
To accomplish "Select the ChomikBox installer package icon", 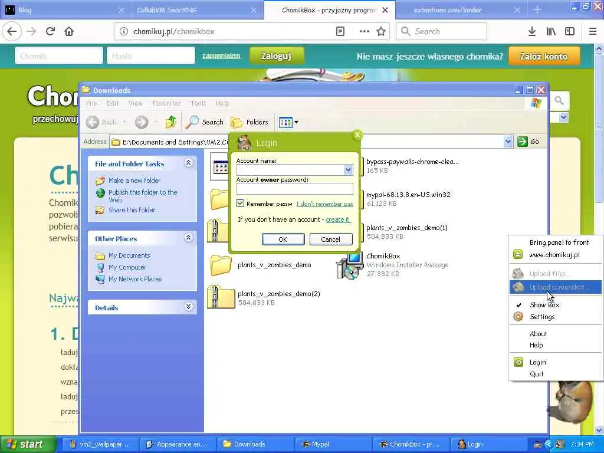I will point(350,265).
